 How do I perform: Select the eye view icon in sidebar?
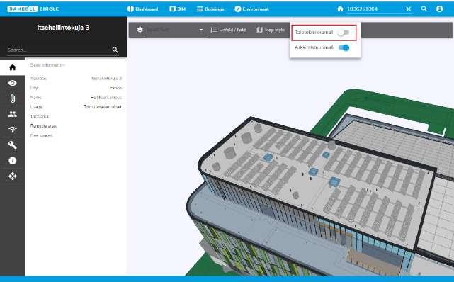click(x=13, y=83)
